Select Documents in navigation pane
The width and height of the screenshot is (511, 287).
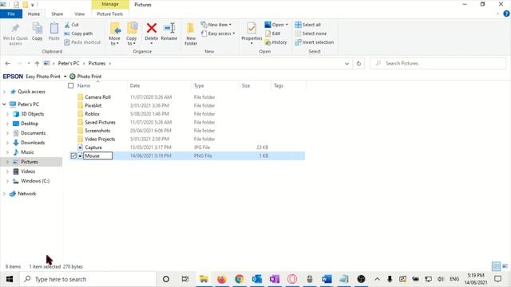34,133
